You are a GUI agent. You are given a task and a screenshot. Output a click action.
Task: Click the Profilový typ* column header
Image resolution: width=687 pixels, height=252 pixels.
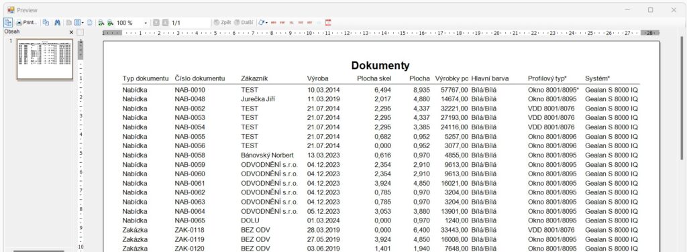click(547, 78)
